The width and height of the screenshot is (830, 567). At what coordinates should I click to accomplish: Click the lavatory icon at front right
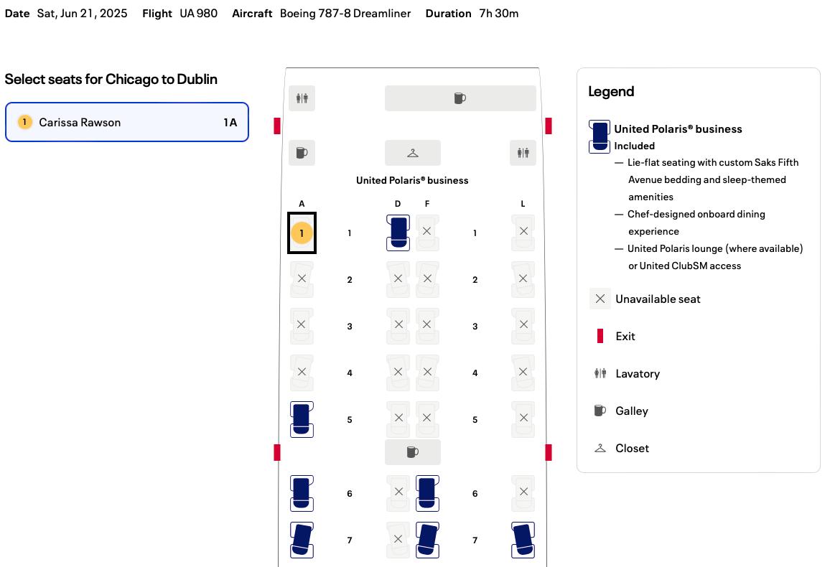click(x=523, y=153)
